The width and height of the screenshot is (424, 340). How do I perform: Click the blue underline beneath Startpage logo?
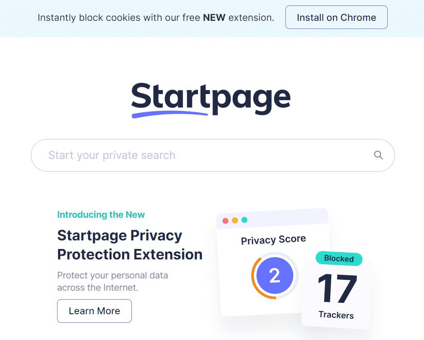[169, 115]
